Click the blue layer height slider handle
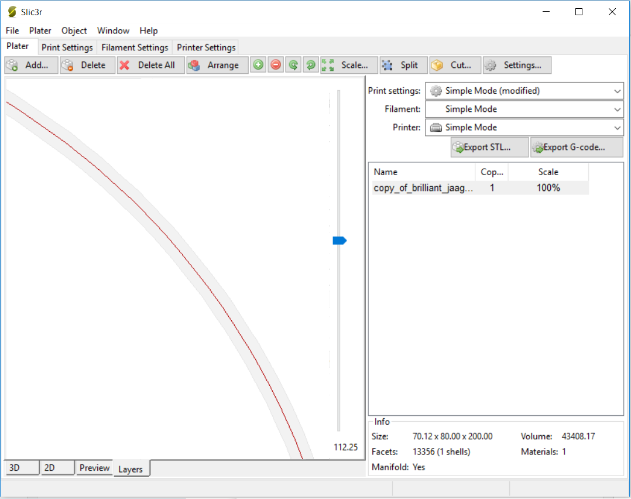The height and width of the screenshot is (499, 631). 339,241
